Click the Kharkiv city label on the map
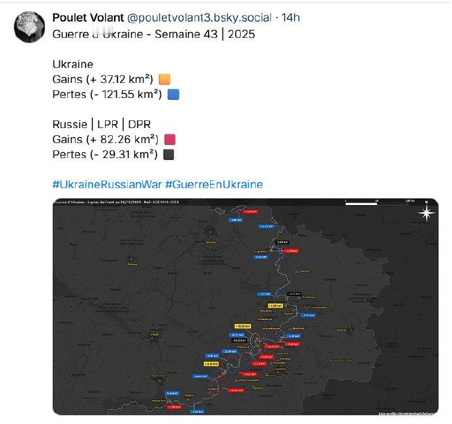Viewport: 452px width, 424px height. (210, 242)
